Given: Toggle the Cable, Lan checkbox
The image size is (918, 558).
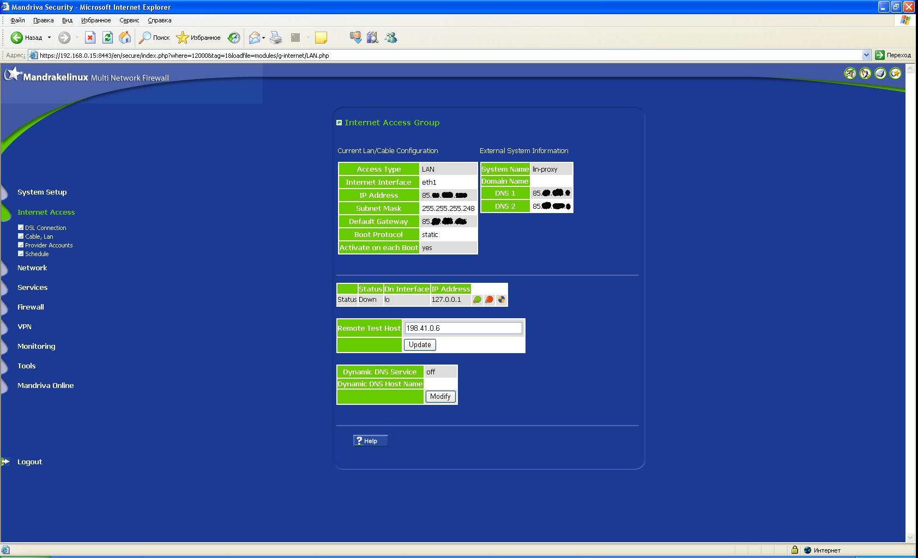Looking at the screenshot, I should pos(21,236).
